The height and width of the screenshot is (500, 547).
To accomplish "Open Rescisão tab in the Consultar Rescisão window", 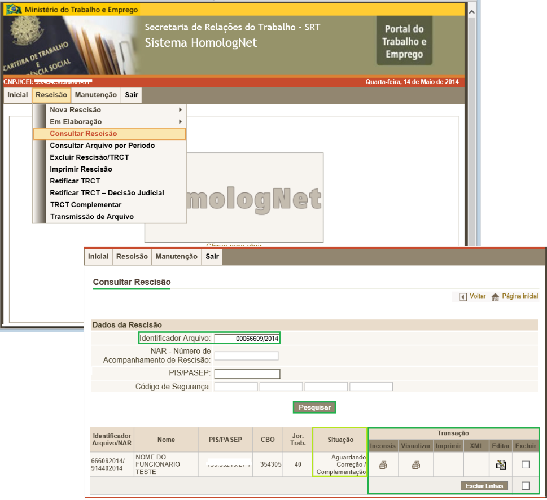I will [132, 257].
